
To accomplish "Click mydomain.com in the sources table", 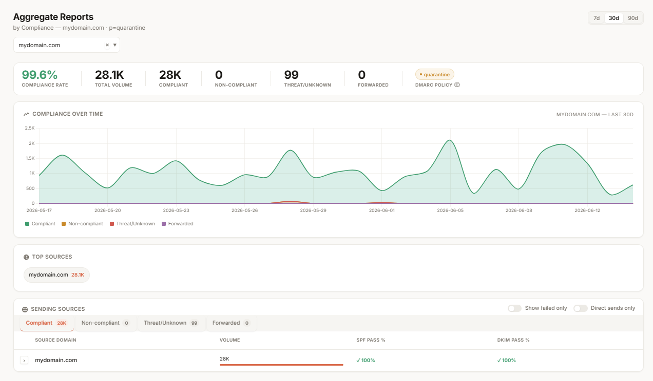I will (x=56, y=361).
